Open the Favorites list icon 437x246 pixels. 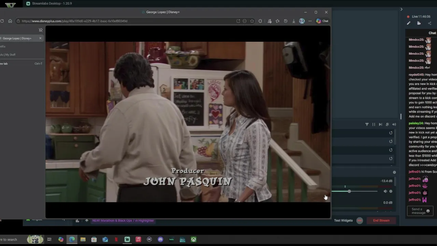[278, 21]
